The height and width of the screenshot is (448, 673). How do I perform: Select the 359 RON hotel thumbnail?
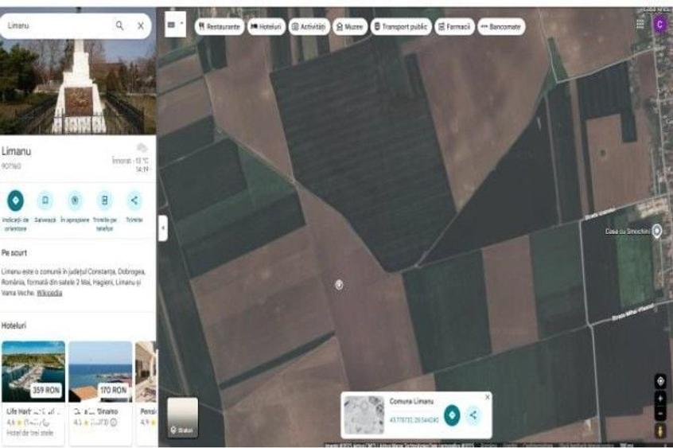(x=33, y=372)
